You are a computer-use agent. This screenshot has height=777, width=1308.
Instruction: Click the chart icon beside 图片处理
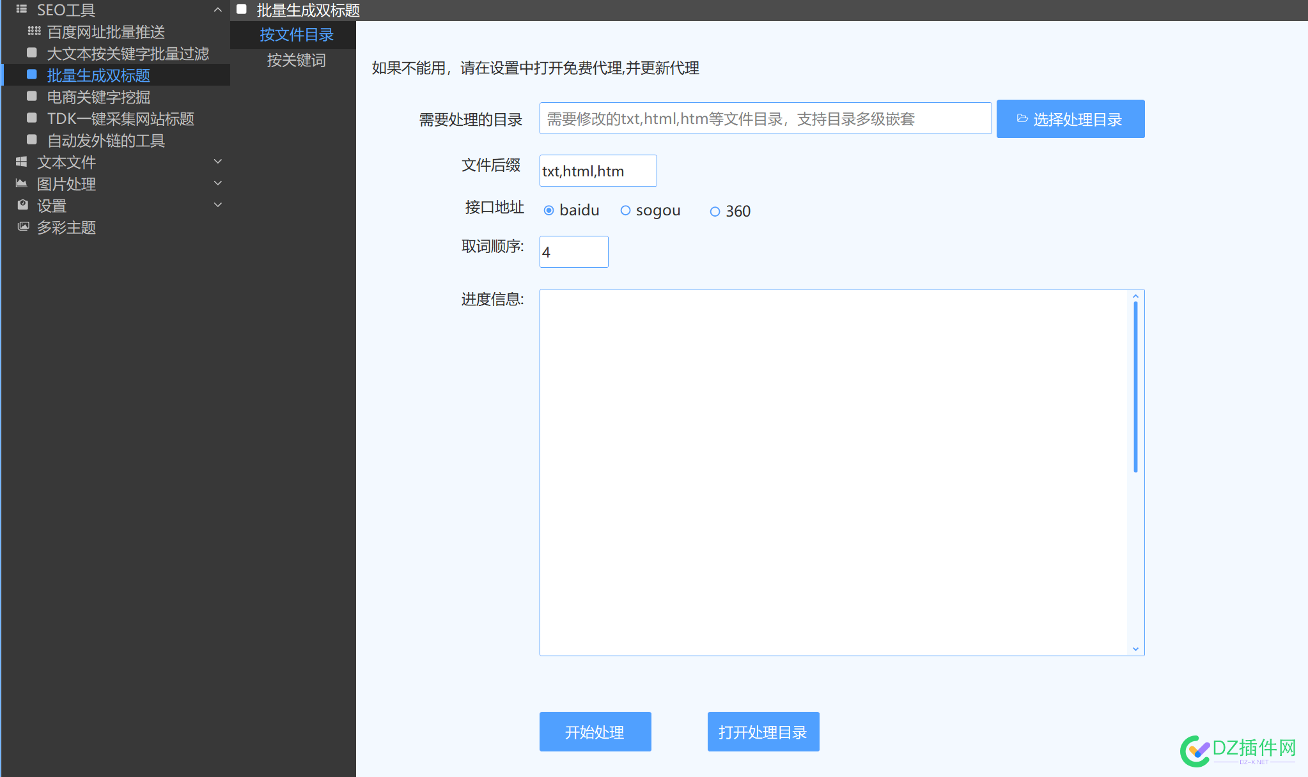coord(22,183)
